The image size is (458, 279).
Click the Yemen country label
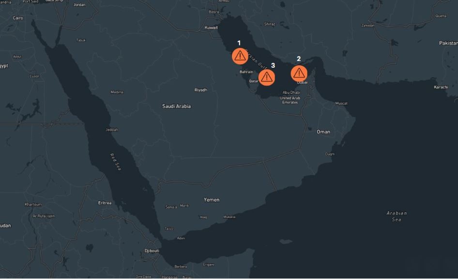(x=212, y=200)
